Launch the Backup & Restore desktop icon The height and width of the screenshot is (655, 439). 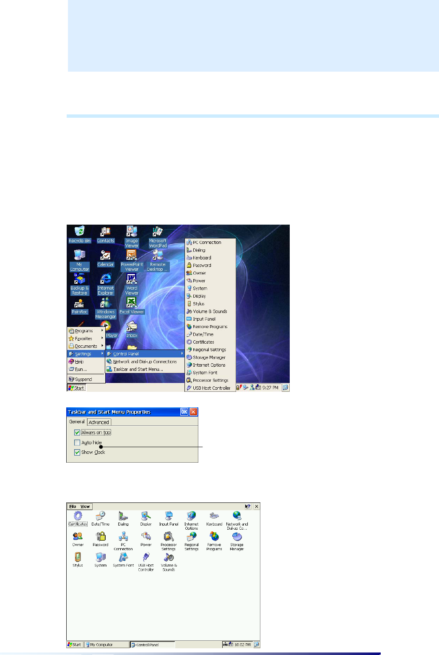[80, 284]
